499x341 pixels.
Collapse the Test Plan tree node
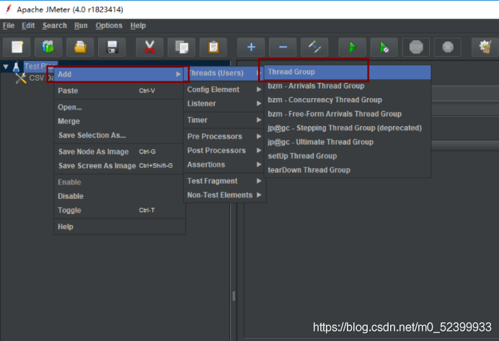click(6, 67)
